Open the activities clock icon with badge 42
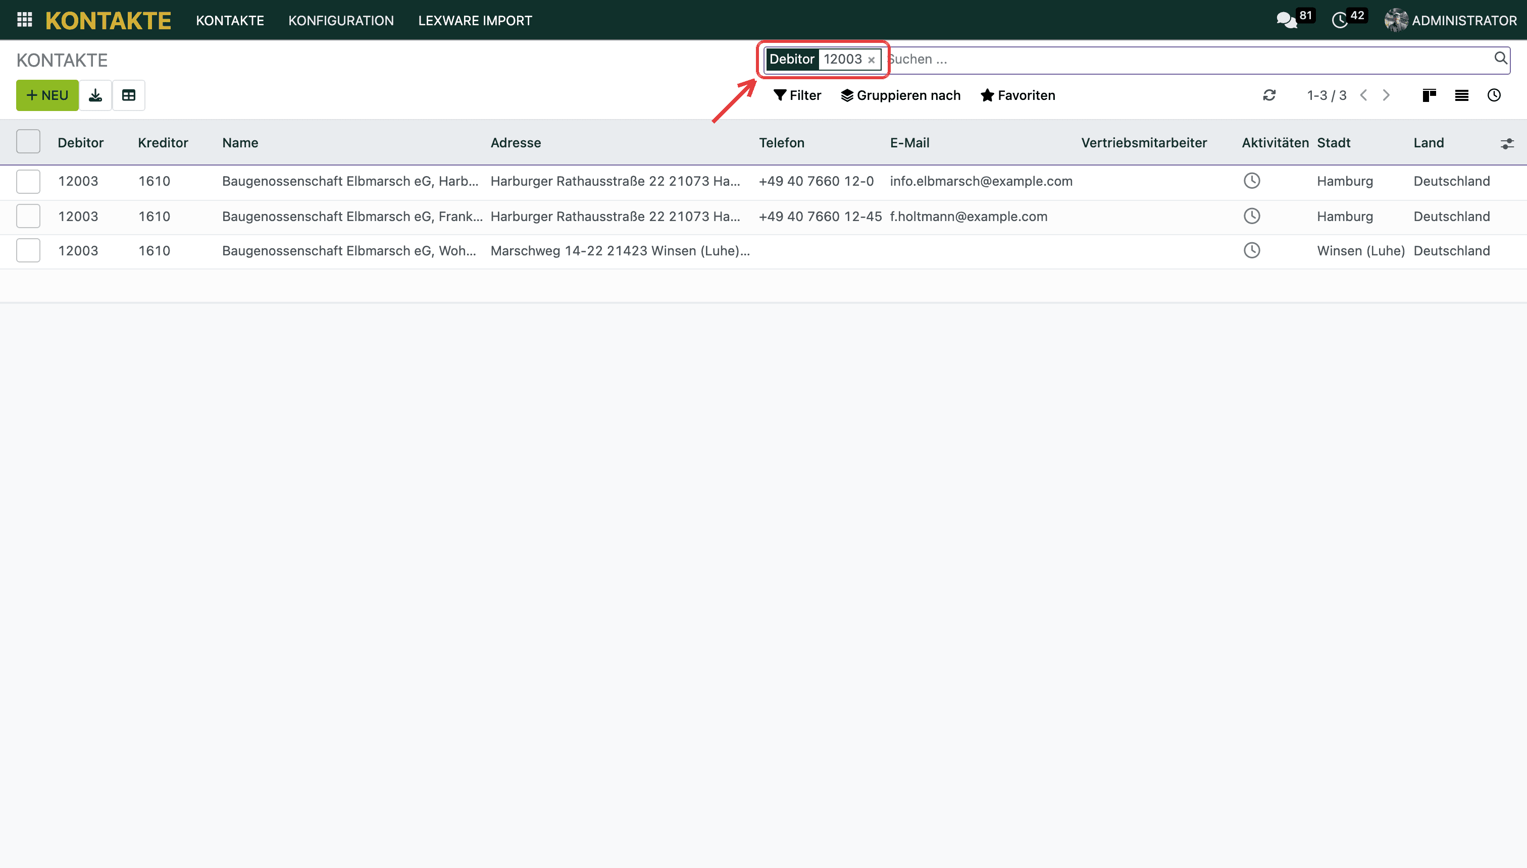 [x=1340, y=20]
